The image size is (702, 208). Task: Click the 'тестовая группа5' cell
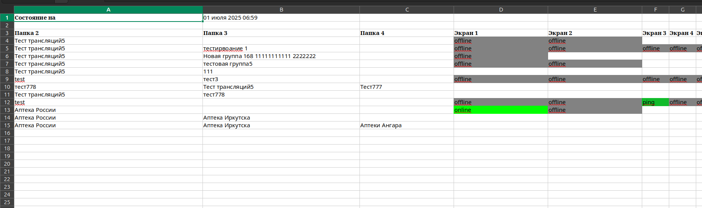pyautogui.click(x=281, y=64)
